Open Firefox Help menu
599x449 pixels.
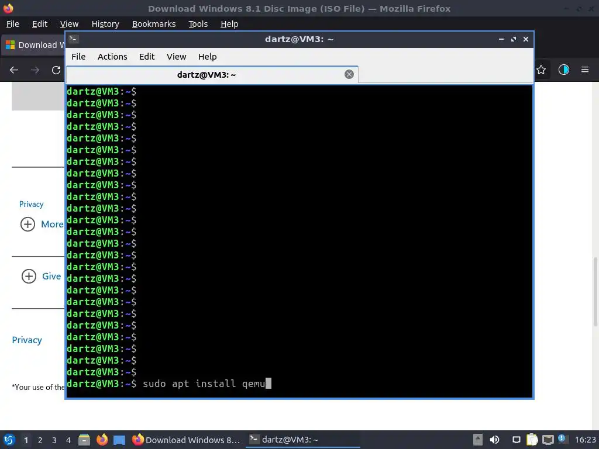[x=229, y=24]
